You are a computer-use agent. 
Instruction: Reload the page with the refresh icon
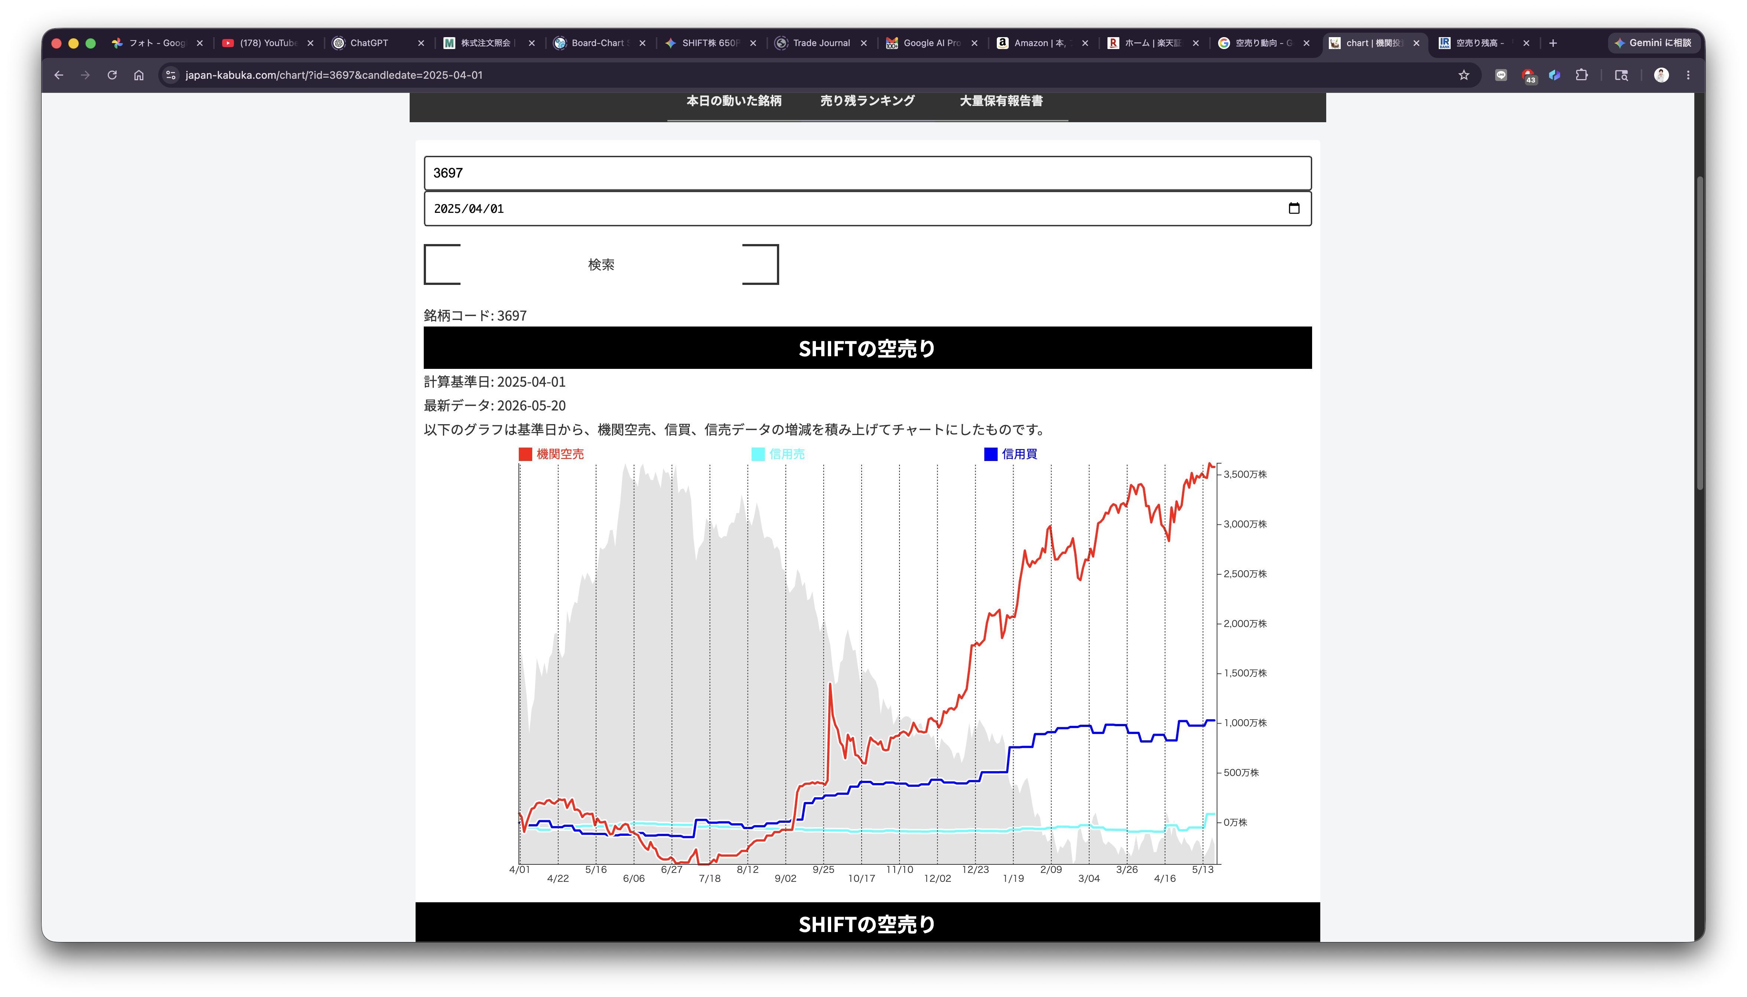tap(112, 75)
